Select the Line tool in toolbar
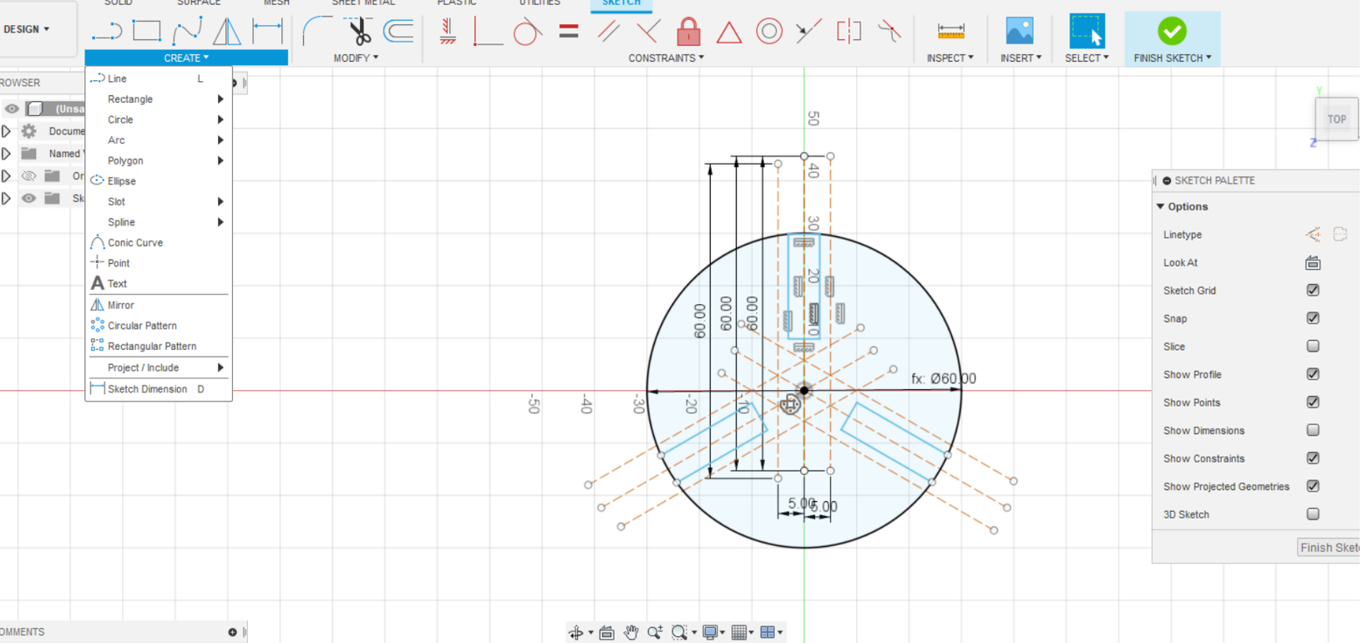The height and width of the screenshot is (643, 1368). point(107,32)
